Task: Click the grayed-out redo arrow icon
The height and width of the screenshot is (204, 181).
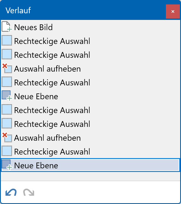Action: coord(28,192)
